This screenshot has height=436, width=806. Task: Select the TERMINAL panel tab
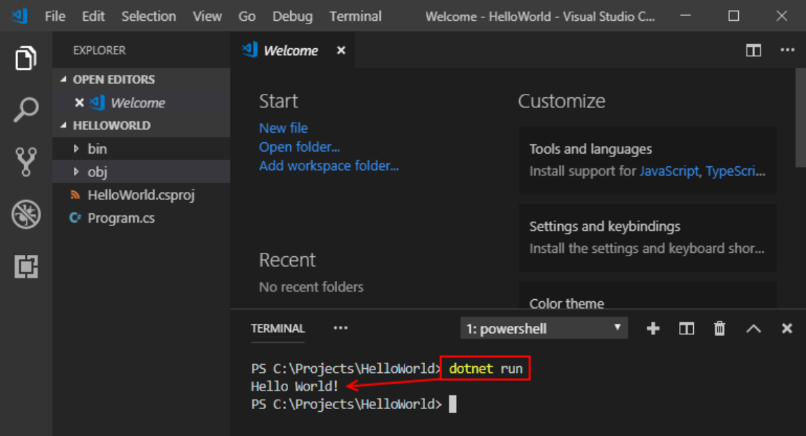(278, 329)
